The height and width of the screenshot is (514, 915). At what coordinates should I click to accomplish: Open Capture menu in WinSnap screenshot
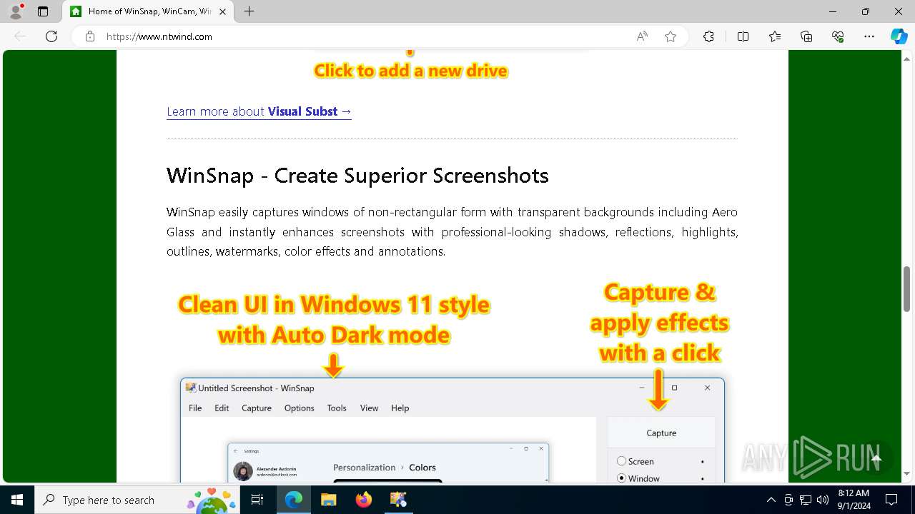(257, 408)
